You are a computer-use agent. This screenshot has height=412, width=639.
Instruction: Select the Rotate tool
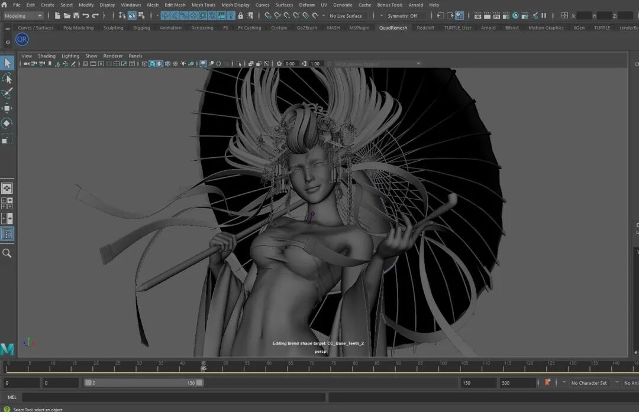tap(7, 124)
